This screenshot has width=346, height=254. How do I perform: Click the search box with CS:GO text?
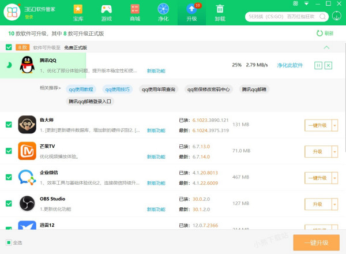287,17
